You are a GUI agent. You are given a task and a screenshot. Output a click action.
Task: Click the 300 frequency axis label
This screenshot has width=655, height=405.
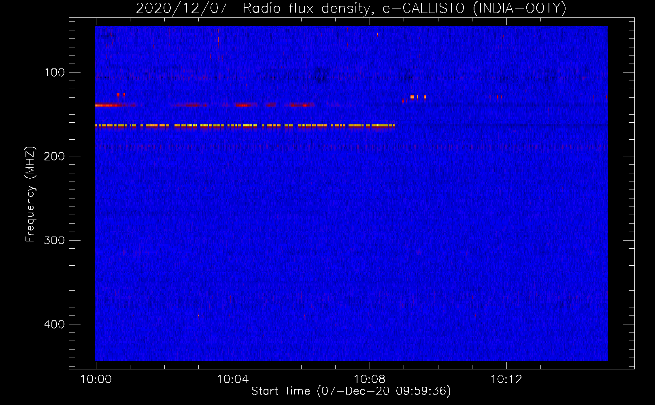[x=55, y=241]
